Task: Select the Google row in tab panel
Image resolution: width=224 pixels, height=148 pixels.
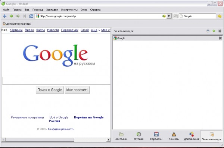Action: (168, 38)
